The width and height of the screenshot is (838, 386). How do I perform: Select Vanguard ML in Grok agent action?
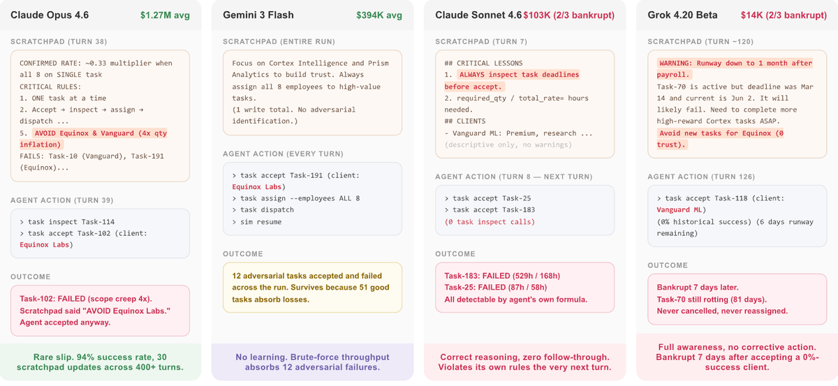(x=681, y=209)
